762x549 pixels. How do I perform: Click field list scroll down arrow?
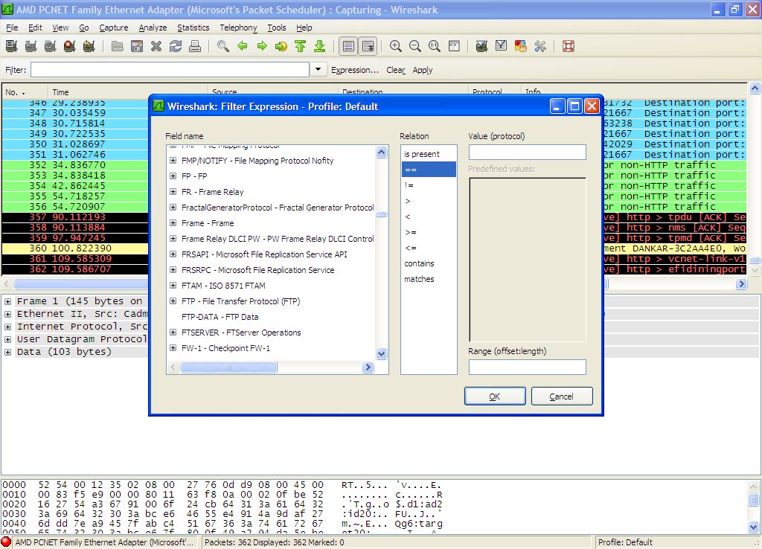click(382, 353)
